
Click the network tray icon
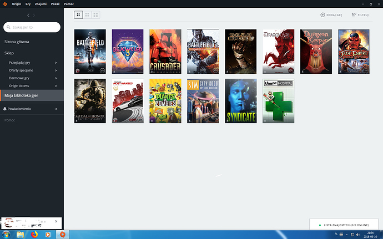pos(352,235)
